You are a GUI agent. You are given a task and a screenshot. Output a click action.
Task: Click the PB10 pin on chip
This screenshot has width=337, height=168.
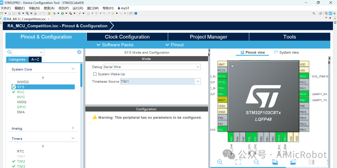[278, 137]
